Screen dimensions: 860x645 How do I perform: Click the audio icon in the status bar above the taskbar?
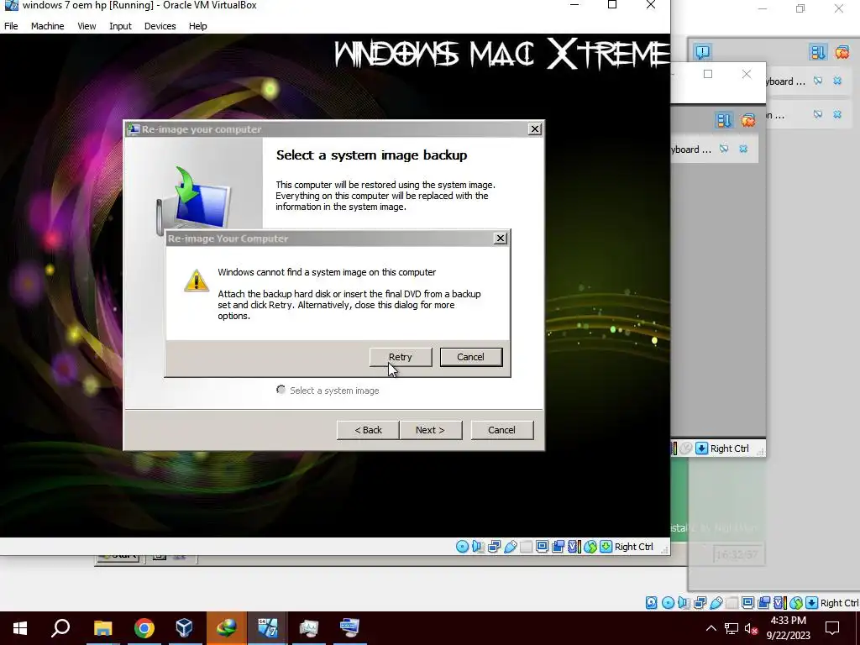point(684,603)
